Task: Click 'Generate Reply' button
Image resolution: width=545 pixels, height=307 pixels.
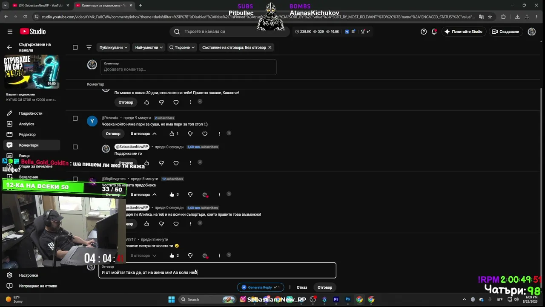Action: (x=260, y=287)
